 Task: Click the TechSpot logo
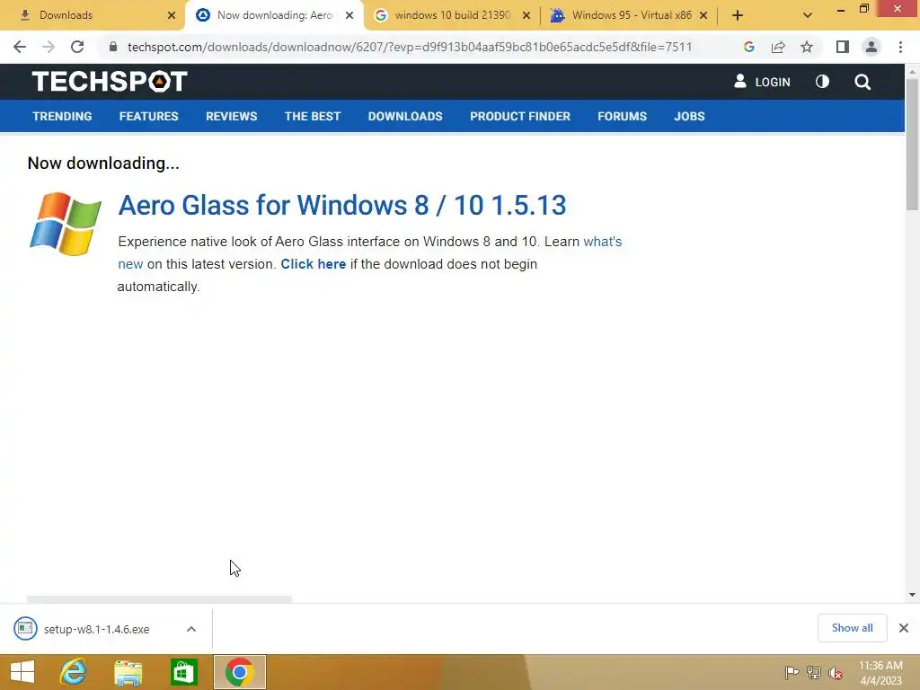coord(110,82)
